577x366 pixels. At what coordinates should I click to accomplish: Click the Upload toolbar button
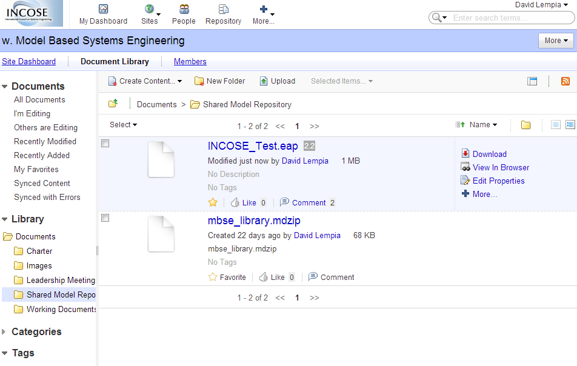pos(278,81)
